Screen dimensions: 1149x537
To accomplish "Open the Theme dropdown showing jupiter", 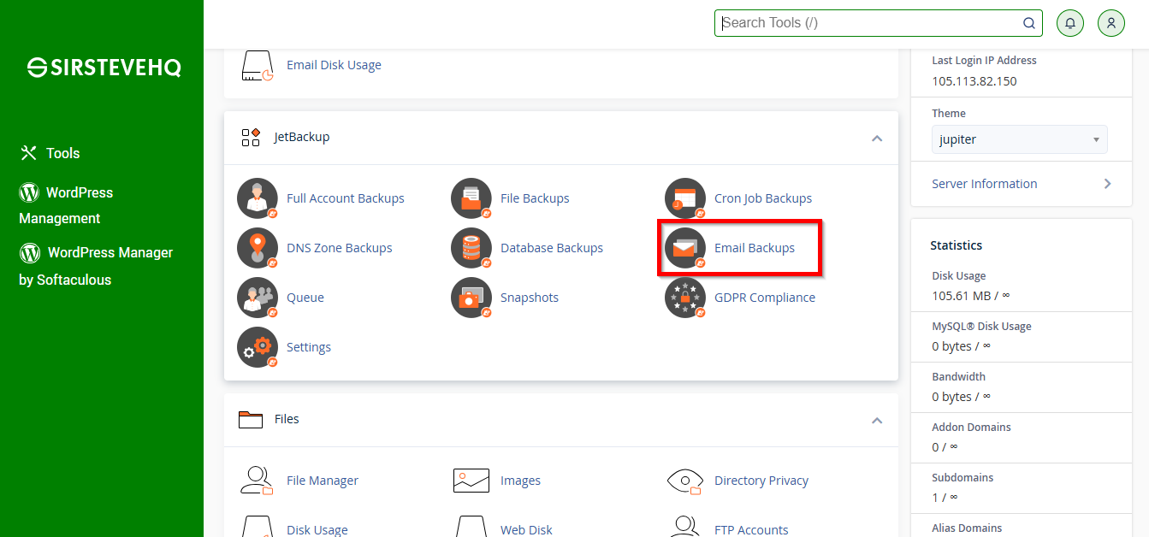I will tap(1019, 139).
